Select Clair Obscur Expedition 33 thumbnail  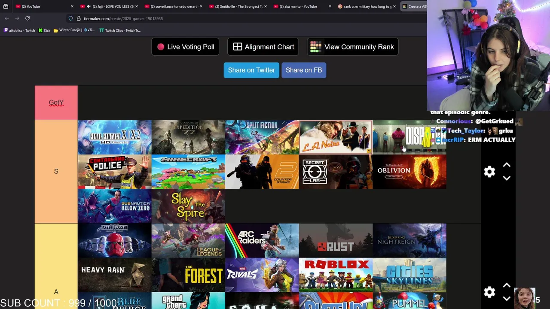188,137
